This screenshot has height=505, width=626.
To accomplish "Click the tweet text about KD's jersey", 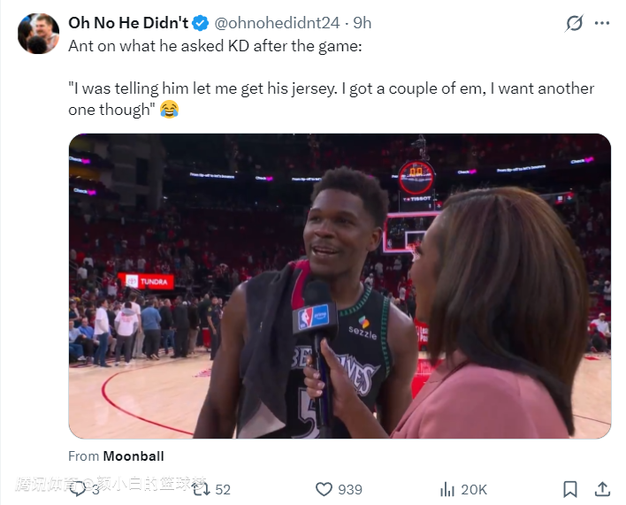I will pos(331,88).
